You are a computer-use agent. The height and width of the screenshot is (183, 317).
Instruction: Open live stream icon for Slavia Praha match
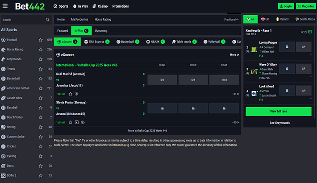click(x=77, y=122)
